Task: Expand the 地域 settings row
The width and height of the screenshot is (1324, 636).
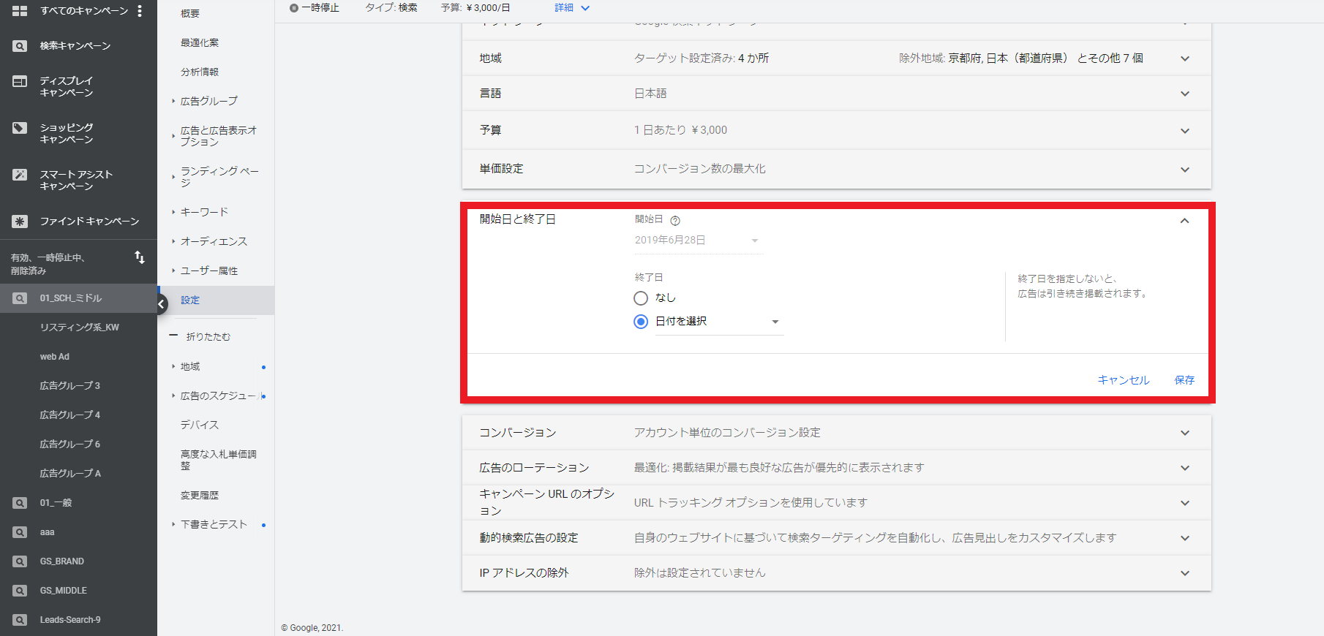Action: click(836, 58)
